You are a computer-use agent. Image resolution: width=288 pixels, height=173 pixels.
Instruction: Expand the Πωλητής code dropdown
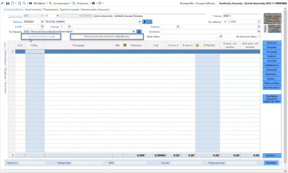[x=178, y=27]
